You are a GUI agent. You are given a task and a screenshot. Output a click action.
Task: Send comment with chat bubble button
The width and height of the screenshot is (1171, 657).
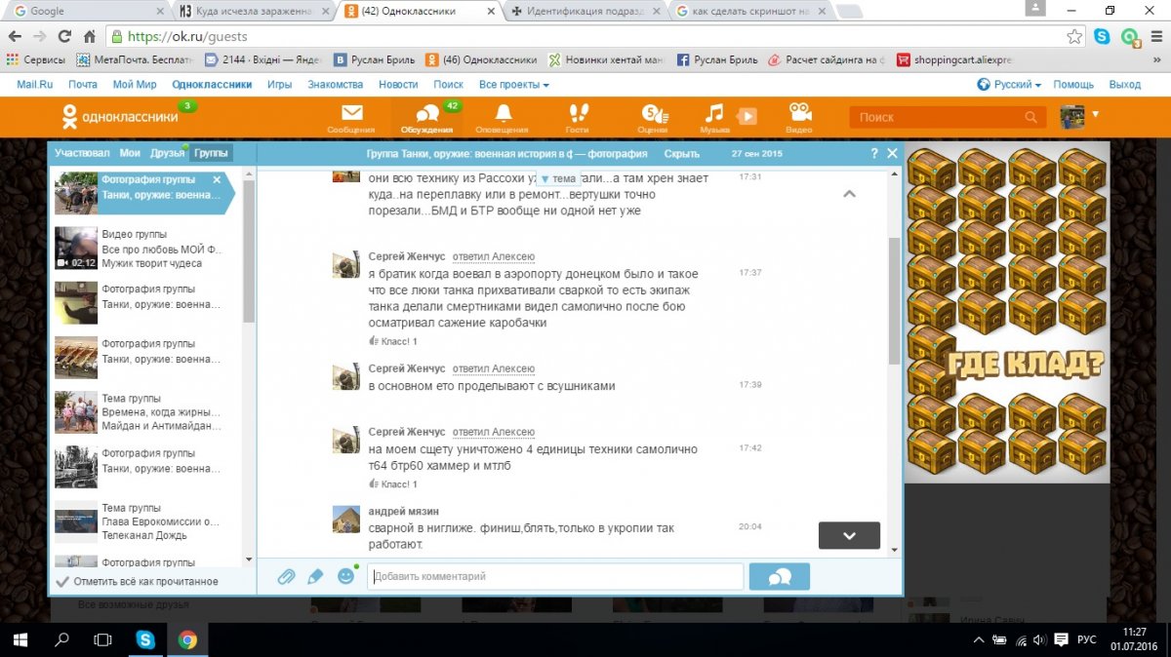[x=779, y=577]
